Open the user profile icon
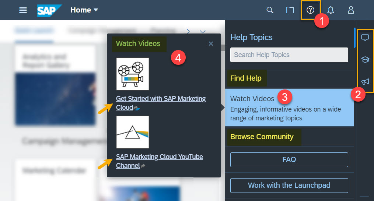The width and height of the screenshot is (374, 201). click(x=351, y=10)
